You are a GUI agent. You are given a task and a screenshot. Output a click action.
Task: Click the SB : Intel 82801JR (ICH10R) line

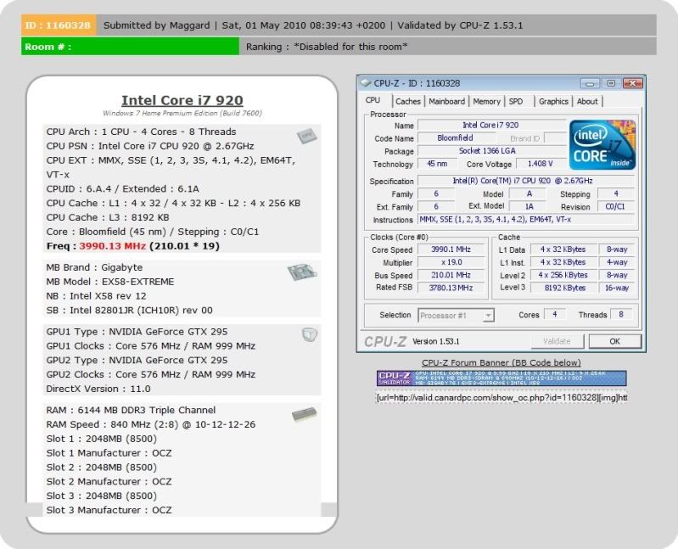point(130,311)
